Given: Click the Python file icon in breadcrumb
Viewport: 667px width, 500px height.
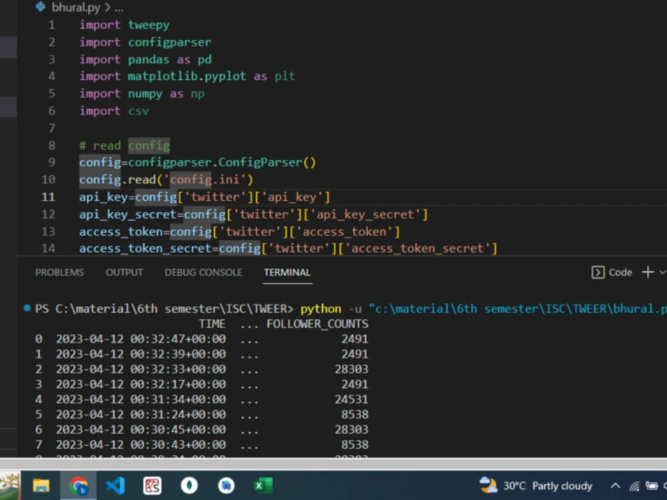Looking at the screenshot, I should tap(41, 7).
